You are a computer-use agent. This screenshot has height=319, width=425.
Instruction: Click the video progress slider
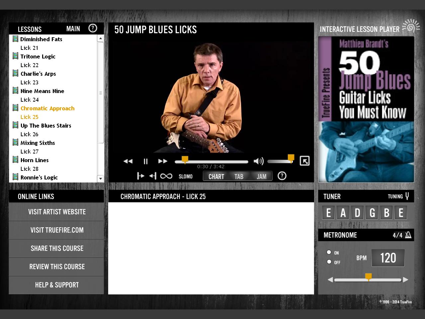tap(212, 162)
